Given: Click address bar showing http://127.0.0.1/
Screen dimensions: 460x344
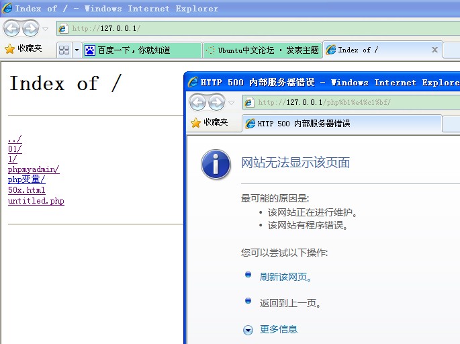Looking at the screenshot, I should coord(258,28).
